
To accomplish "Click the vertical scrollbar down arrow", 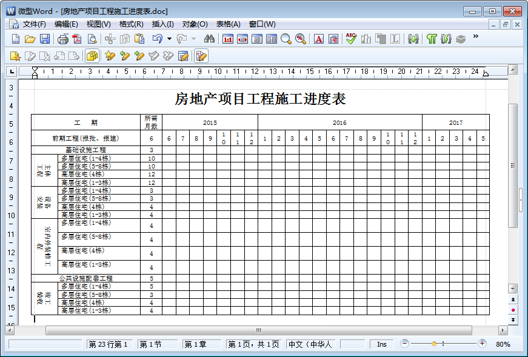I will [513, 289].
